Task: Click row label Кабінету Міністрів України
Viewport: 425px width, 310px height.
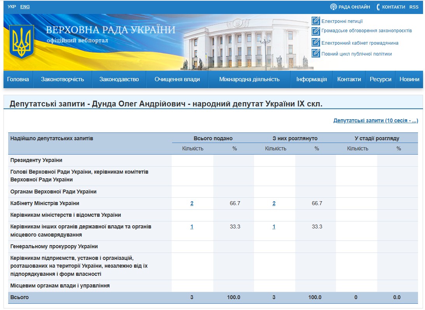Action: click(45, 203)
